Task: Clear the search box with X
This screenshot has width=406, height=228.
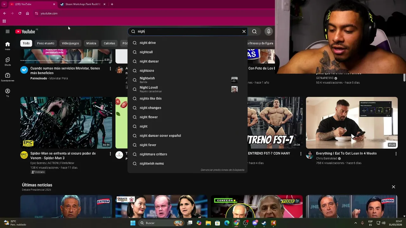Action: coord(244,31)
